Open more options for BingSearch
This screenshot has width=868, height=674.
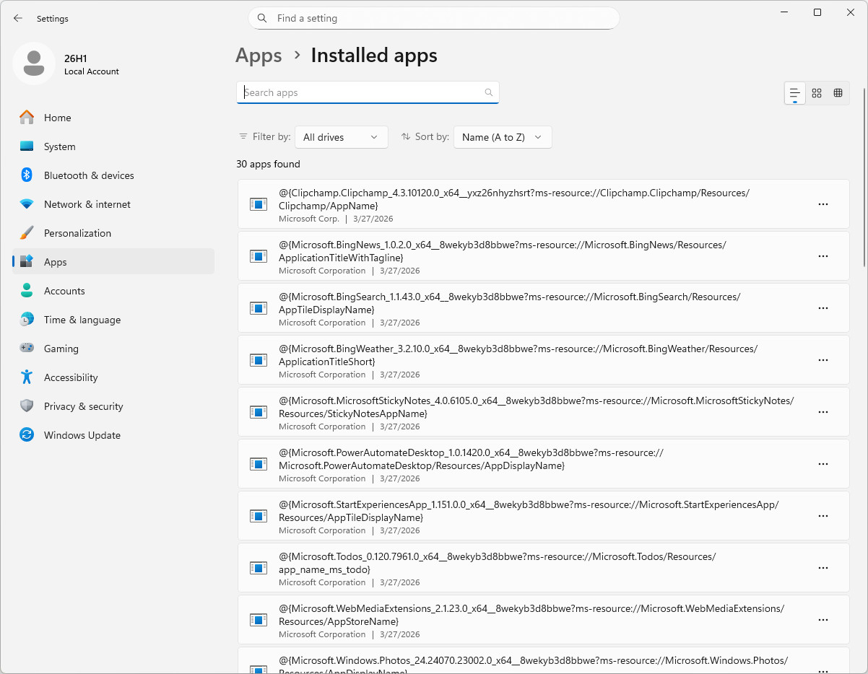click(x=823, y=308)
